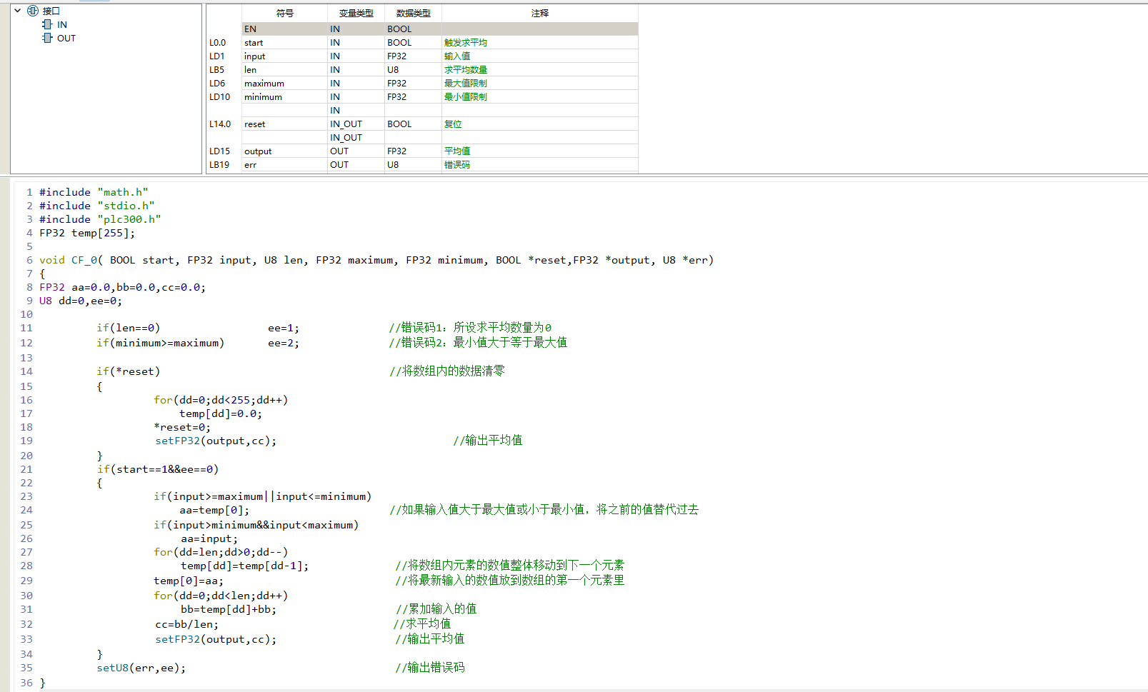The image size is (1148, 692).
Task: Click code line 1 include math.h
Action: coord(94,192)
